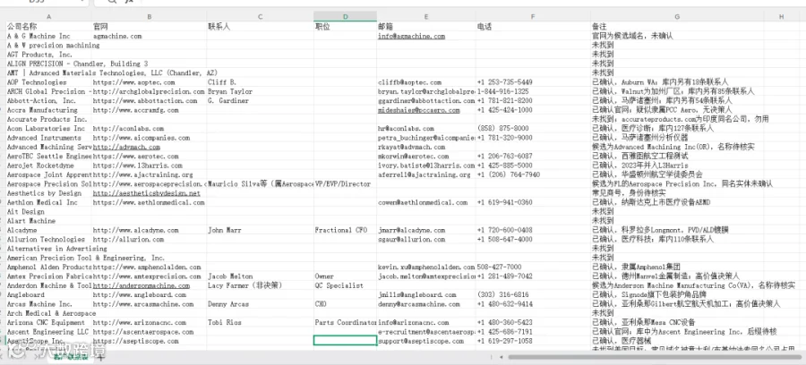
Task: Select the http://allurion.com website cell
Action: coord(149,239)
